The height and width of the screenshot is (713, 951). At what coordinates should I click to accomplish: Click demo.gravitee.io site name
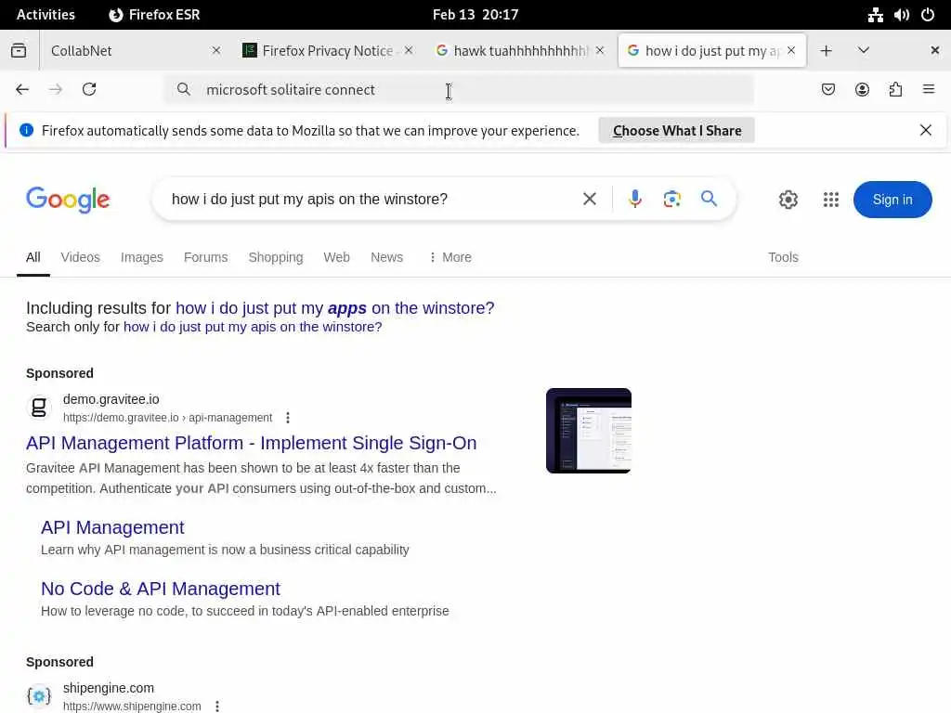(111, 399)
